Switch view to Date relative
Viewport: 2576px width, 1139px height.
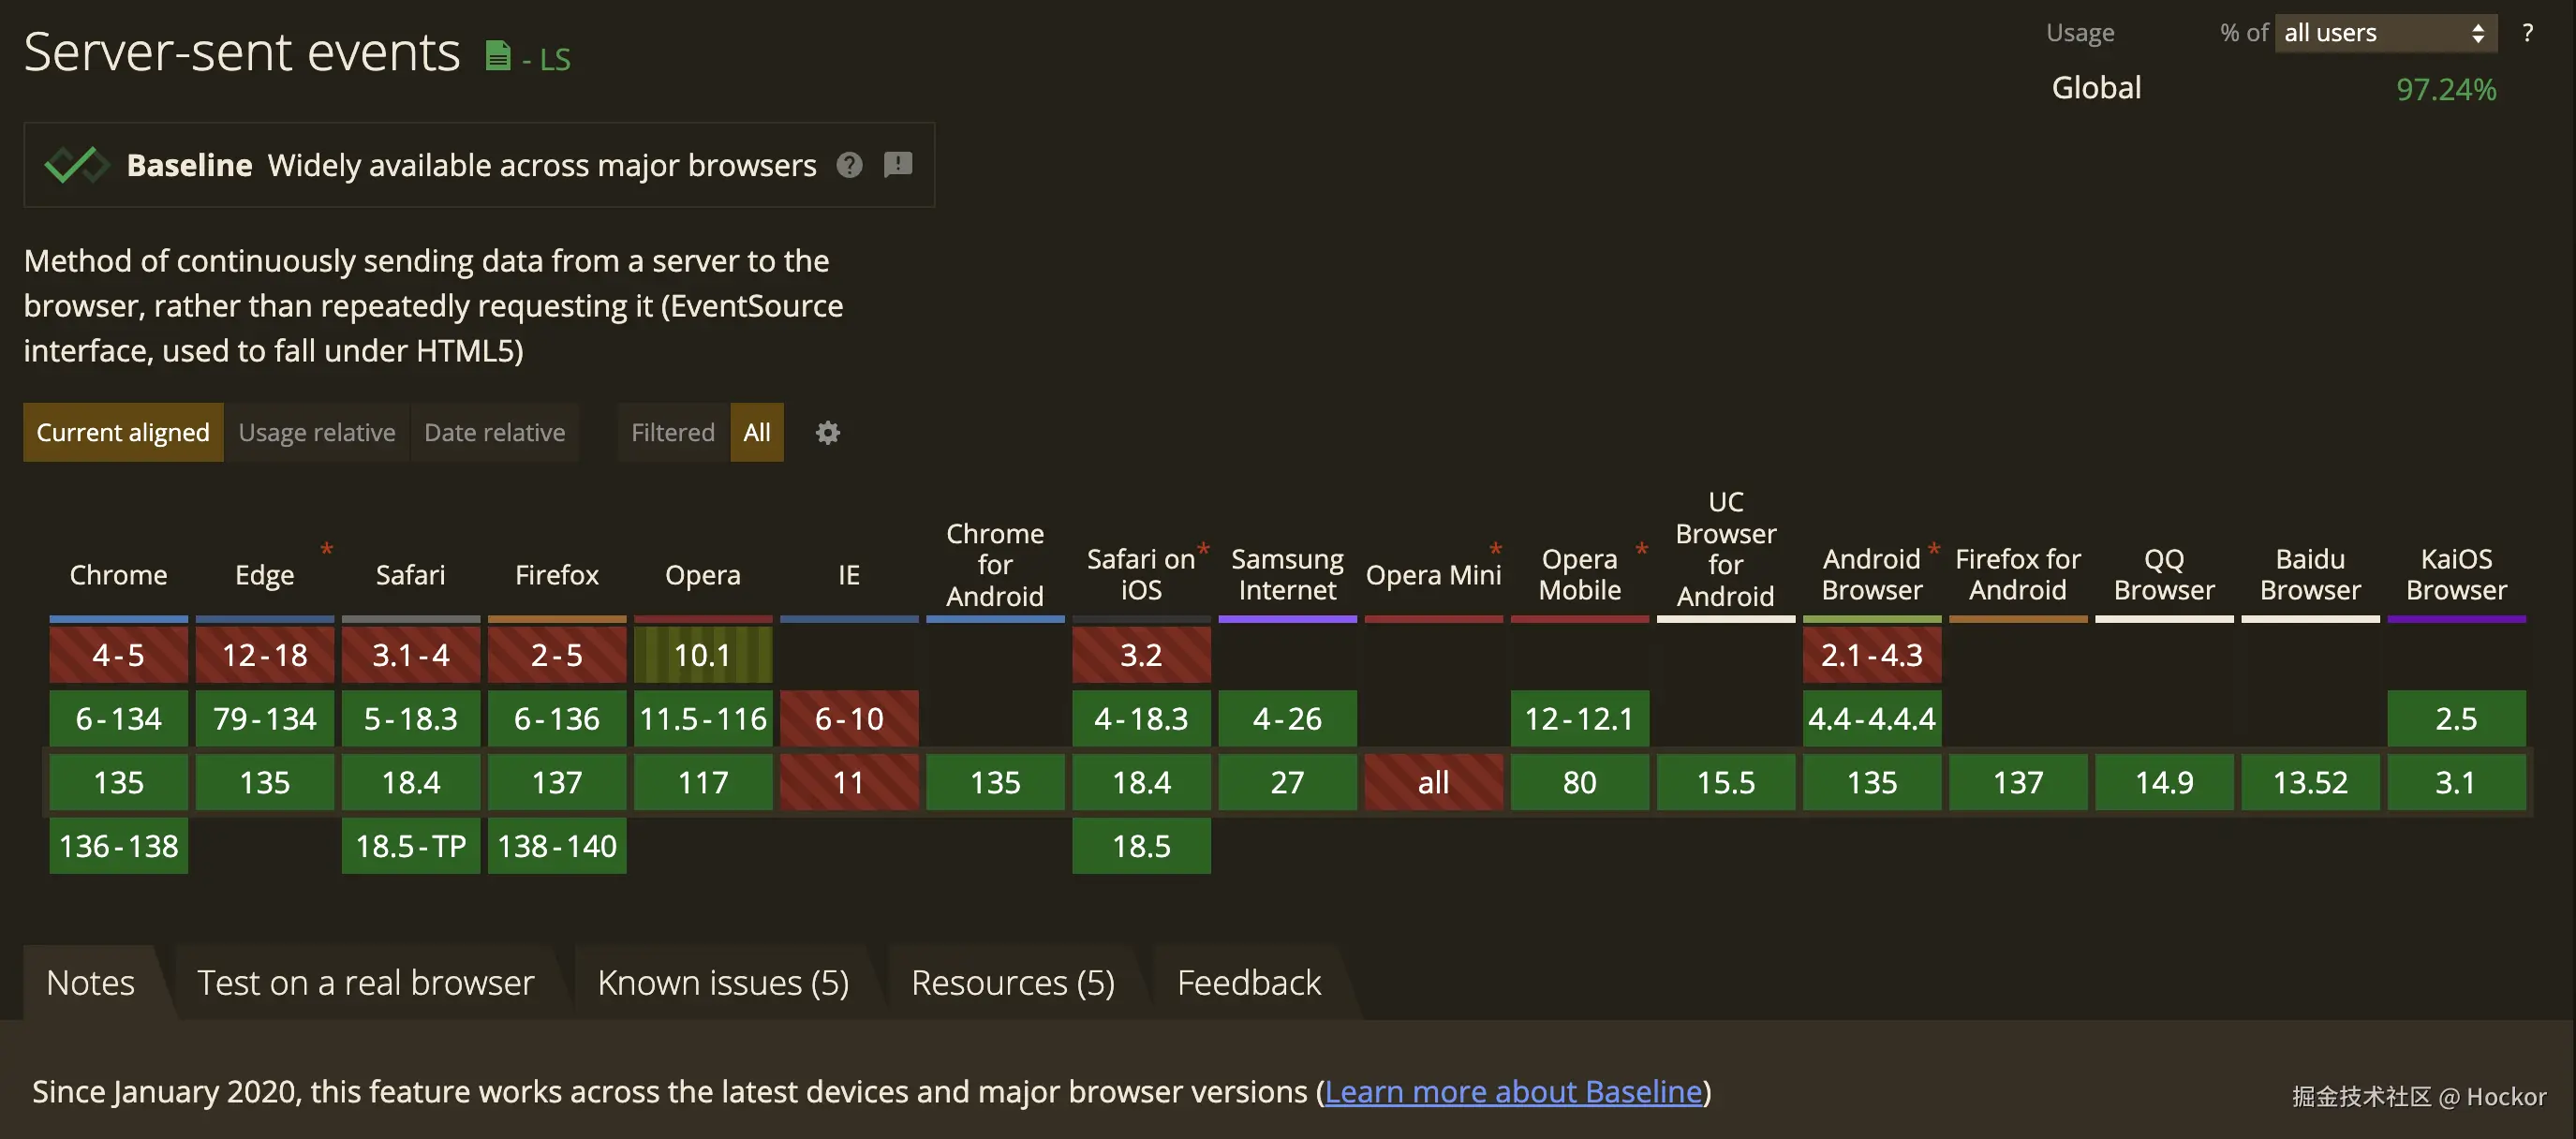coord(494,433)
